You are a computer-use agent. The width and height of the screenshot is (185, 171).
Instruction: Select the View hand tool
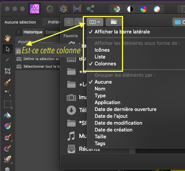[x=8, y=38]
